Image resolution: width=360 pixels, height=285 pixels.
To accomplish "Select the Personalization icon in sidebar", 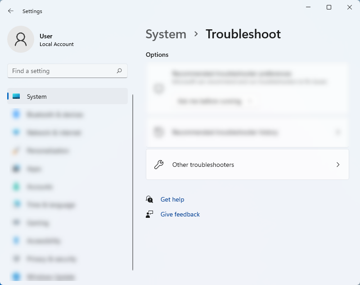I will tap(17, 151).
